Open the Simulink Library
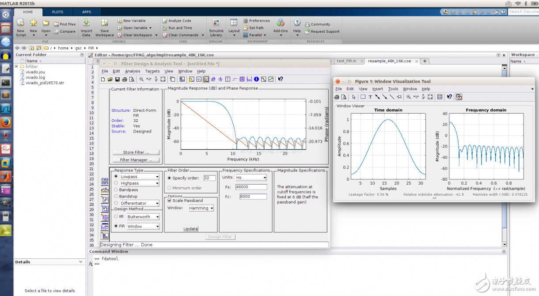The height and width of the screenshot is (296, 539). 216,23
